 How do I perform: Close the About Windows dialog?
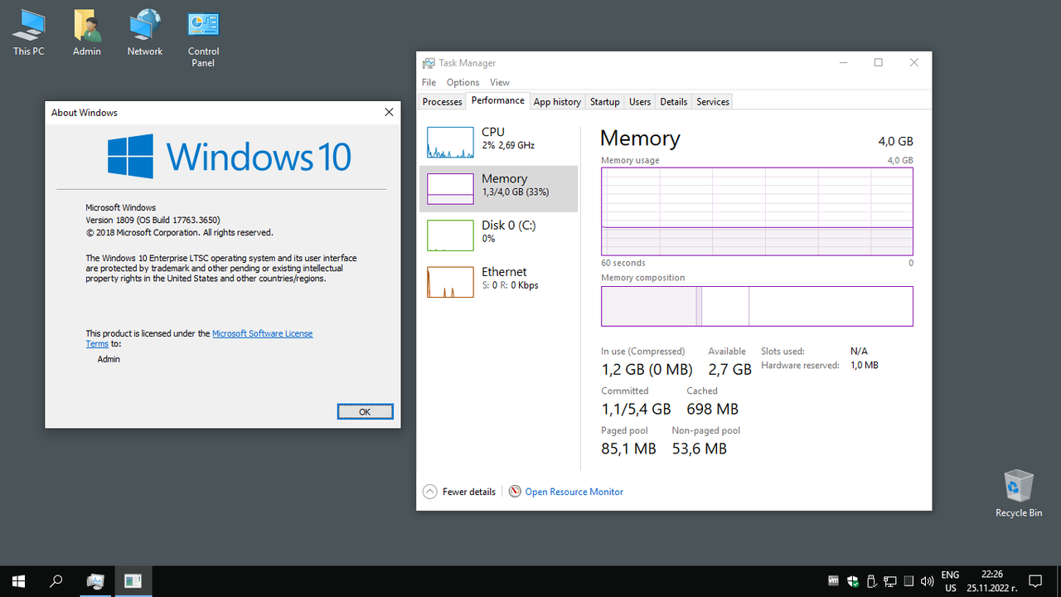pyautogui.click(x=389, y=112)
